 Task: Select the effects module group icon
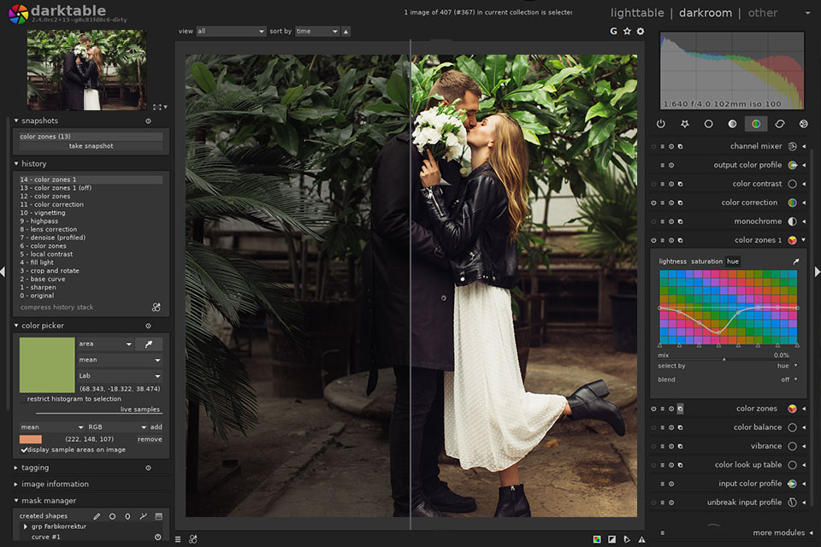(x=804, y=124)
